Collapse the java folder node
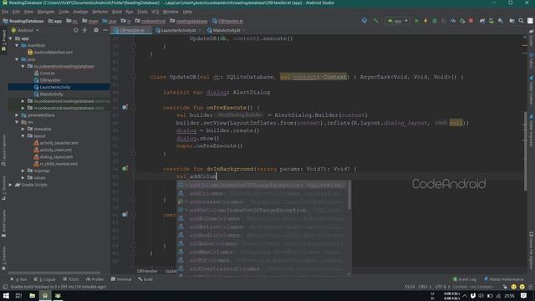This screenshot has height=301, width=535. click(17, 59)
